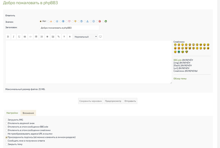This screenshot has height=148, width=220.
Task: Click the 'Сохранить черновик' button
Action: pos(91,101)
